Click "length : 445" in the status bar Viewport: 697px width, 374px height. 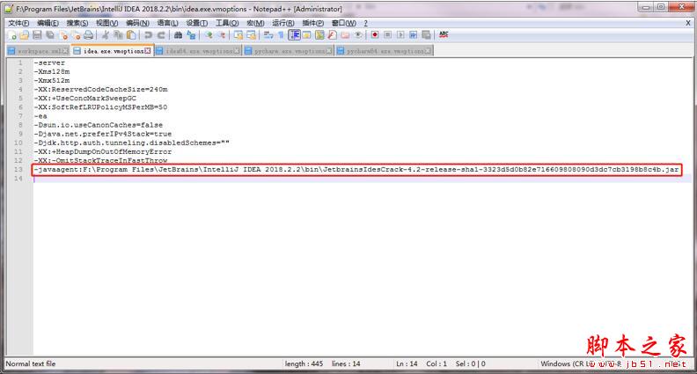[x=304, y=363]
